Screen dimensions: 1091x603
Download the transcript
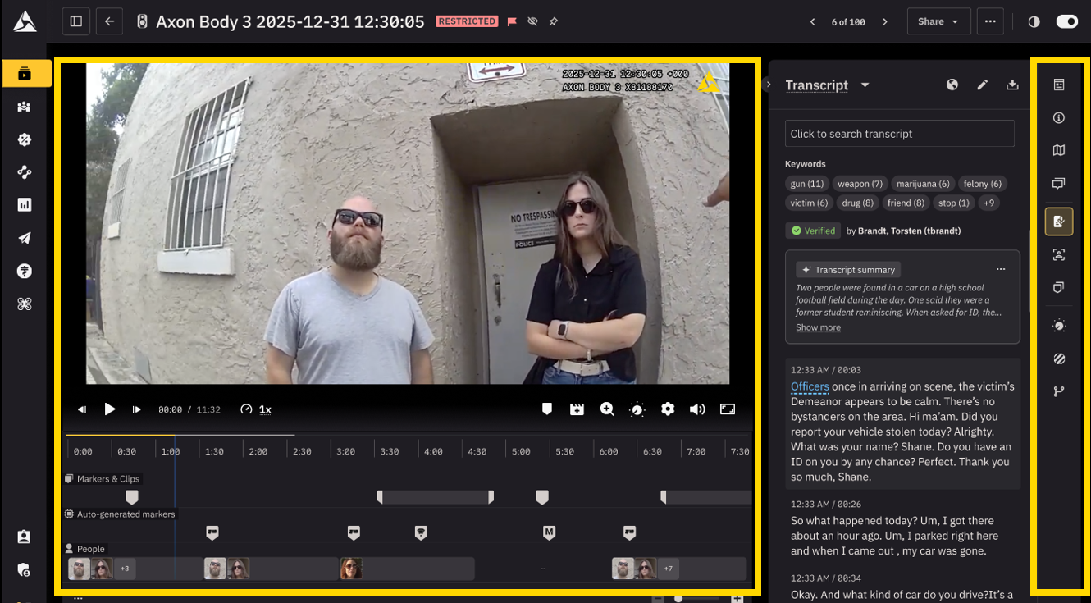pyautogui.click(x=1012, y=85)
